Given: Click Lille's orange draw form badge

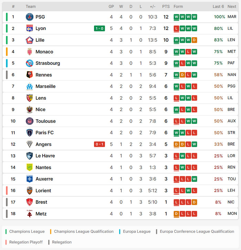Looking at the screenshot, I should (194, 40).
